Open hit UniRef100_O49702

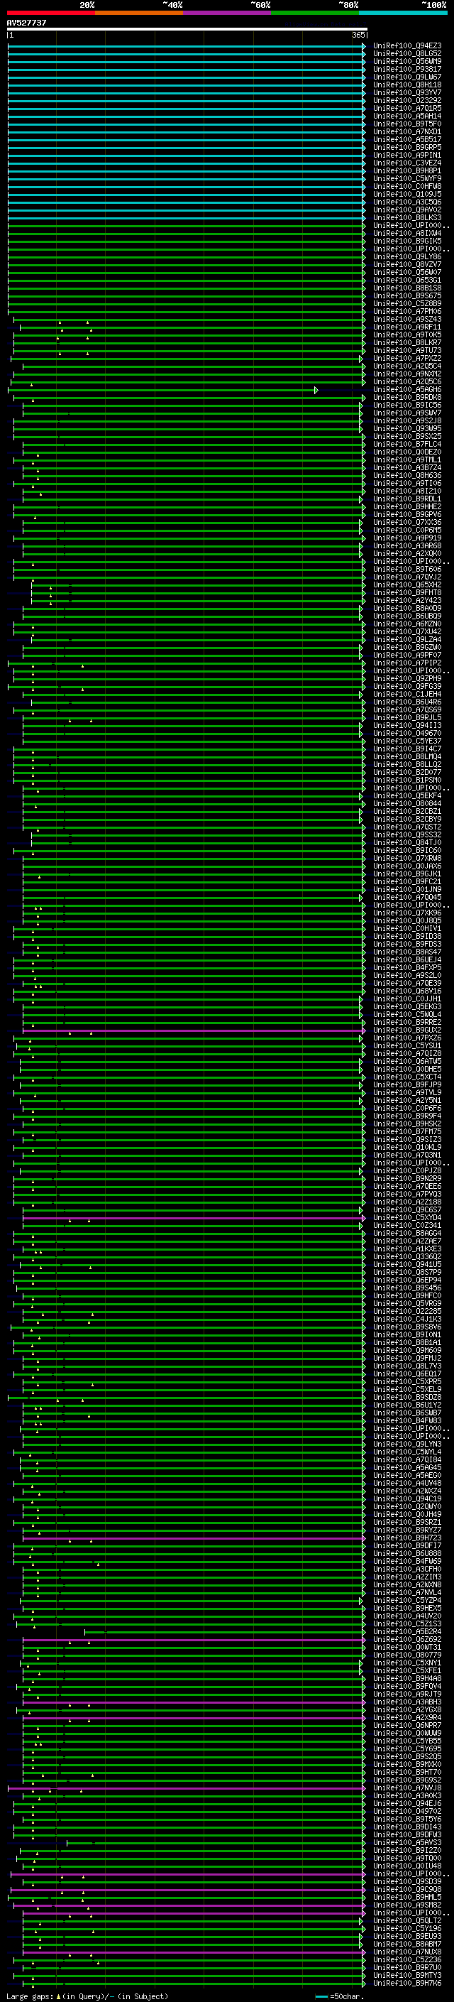point(407,1811)
